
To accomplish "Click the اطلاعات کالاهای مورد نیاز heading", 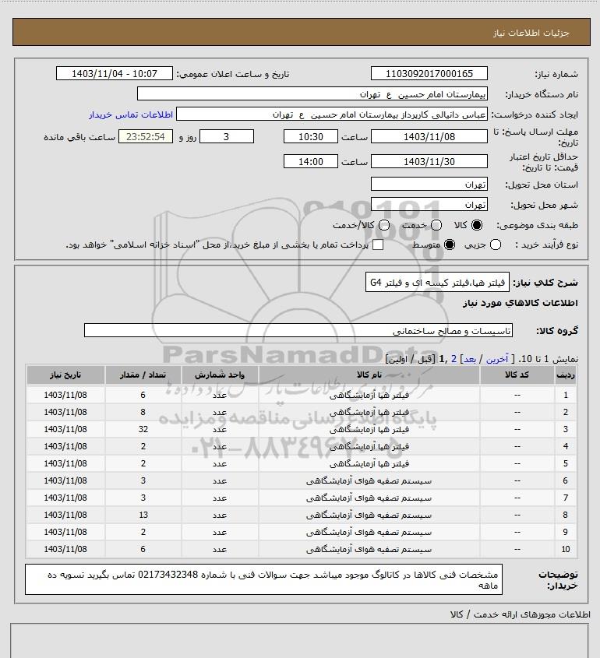I will 521,303.
